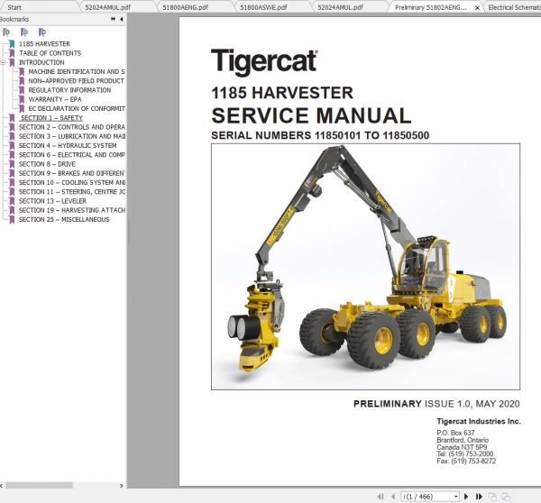Viewport: 541px width, 503px height.
Task: Open the TABLE OF CONTENTS bookmark
Action: click(50, 53)
